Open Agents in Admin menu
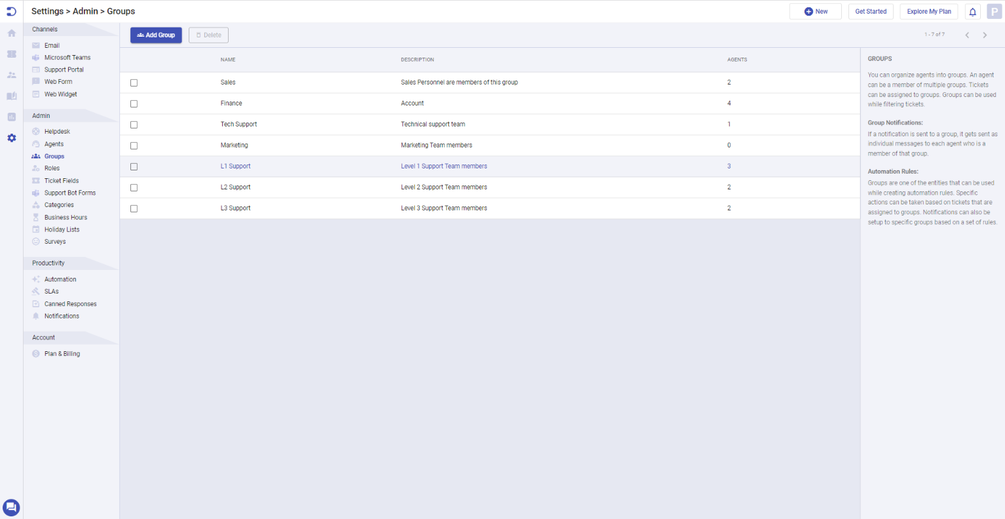This screenshot has width=1005, height=519. click(x=54, y=144)
